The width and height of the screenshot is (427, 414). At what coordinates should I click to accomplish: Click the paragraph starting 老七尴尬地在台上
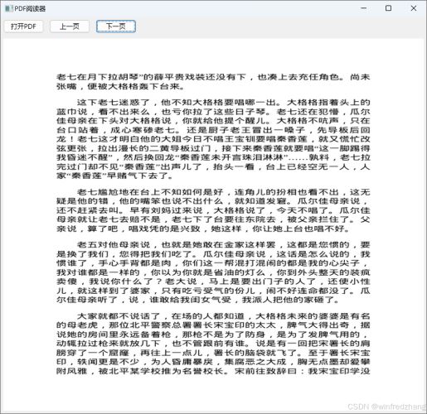point(213,210)
